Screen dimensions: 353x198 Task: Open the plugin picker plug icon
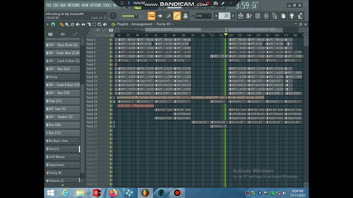pyautogui.click(x=292, y=16)
